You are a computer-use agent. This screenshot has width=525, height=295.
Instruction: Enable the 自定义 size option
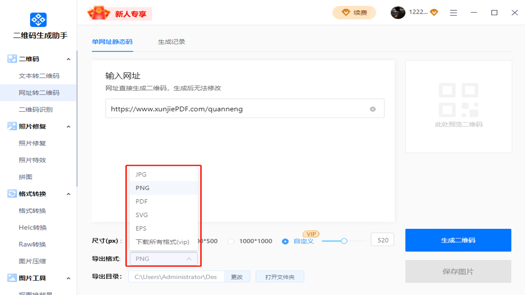pyautogui.click(x=285, y=241)
